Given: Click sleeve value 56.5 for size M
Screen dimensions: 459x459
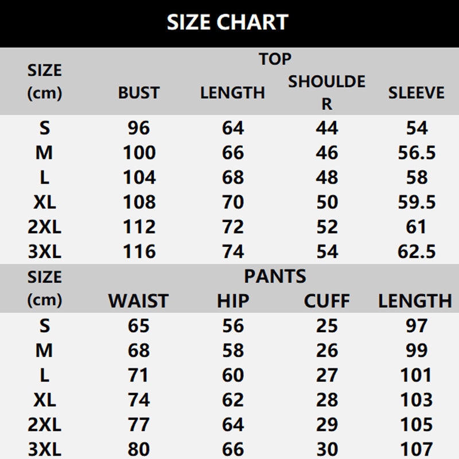Looking at the screenshot, I should pos(417,153).
